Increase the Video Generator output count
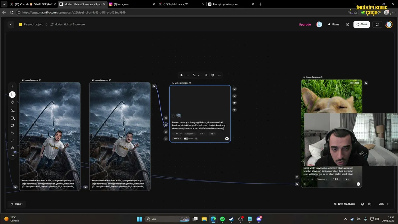Screen dimensions: 398x224 pyautogui.click(x=181, y=134)
